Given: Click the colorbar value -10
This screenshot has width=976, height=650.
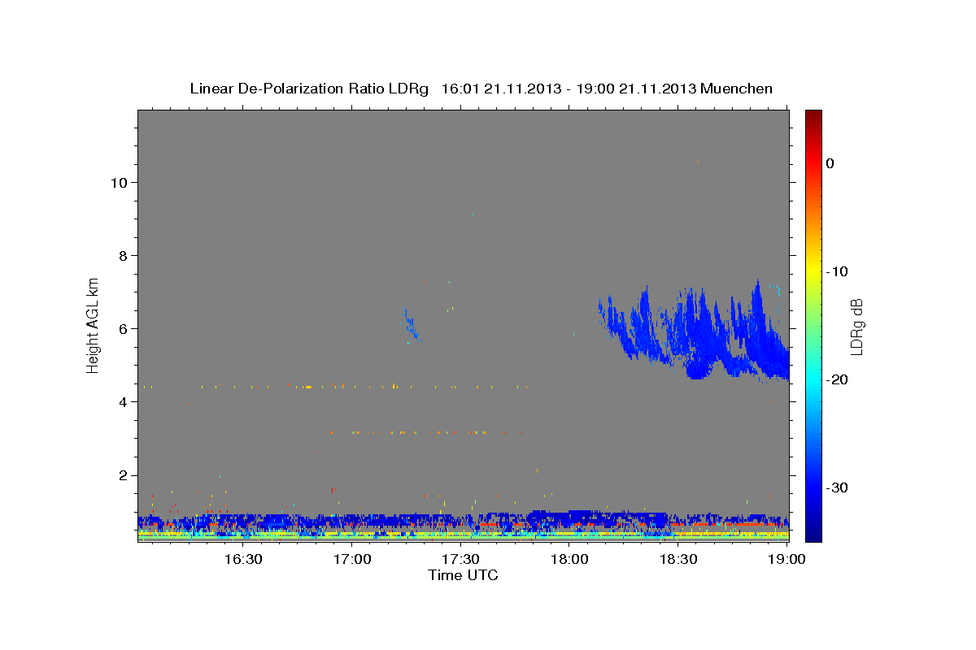Looking at the screenshot, I should tap(837, 271).
